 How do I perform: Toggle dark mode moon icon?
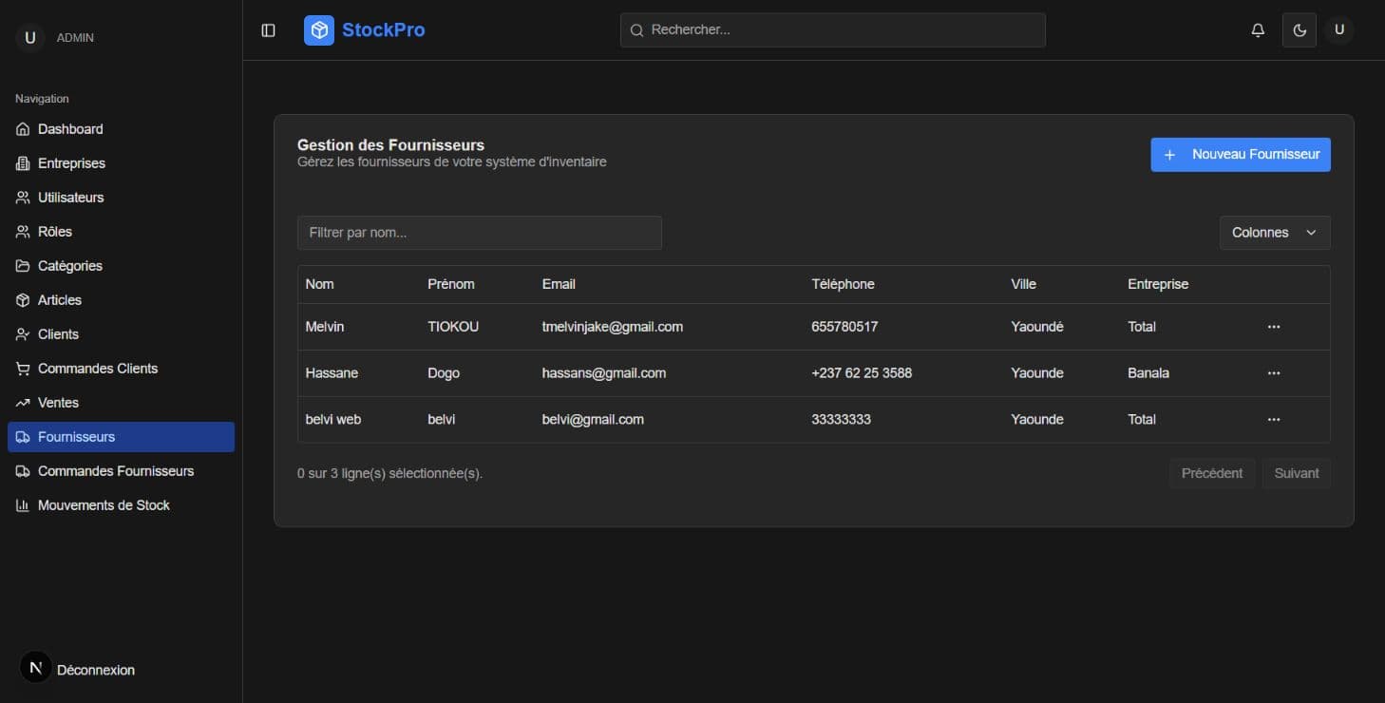pyautogui.click(x=1300, y=30)
